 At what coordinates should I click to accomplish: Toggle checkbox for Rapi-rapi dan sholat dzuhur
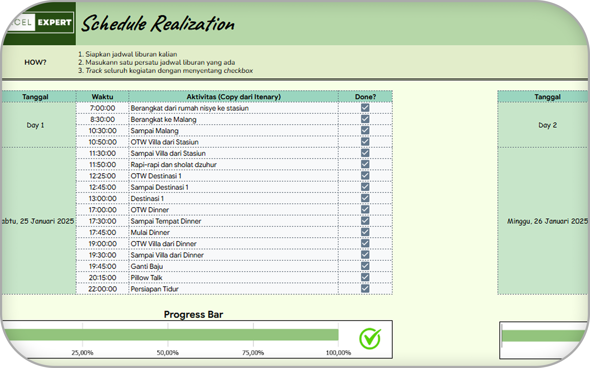(365, 164)
